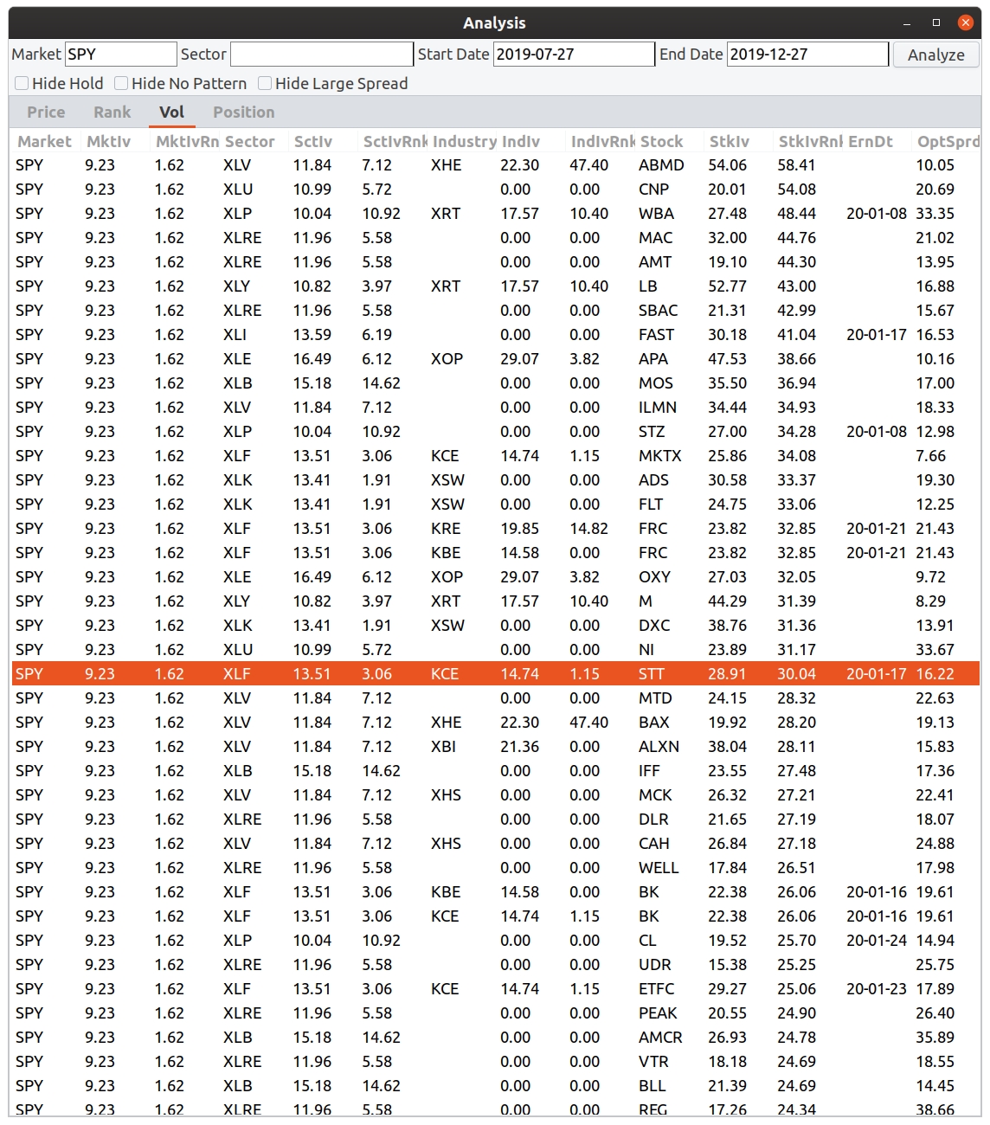Select the CL stock row

pyautogui.click(x=496, y=941)
